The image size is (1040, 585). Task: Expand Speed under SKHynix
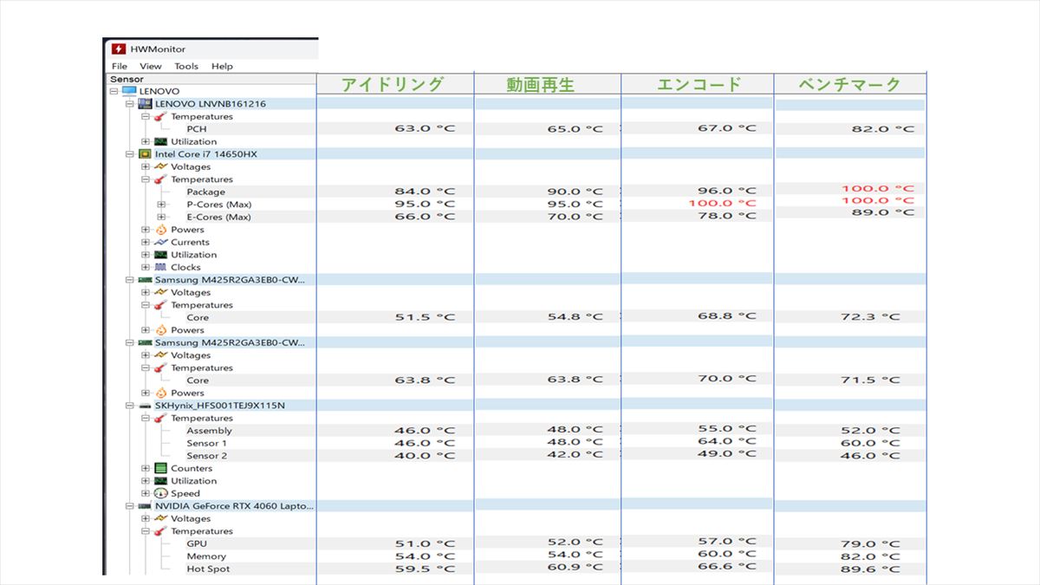point(146,494)
